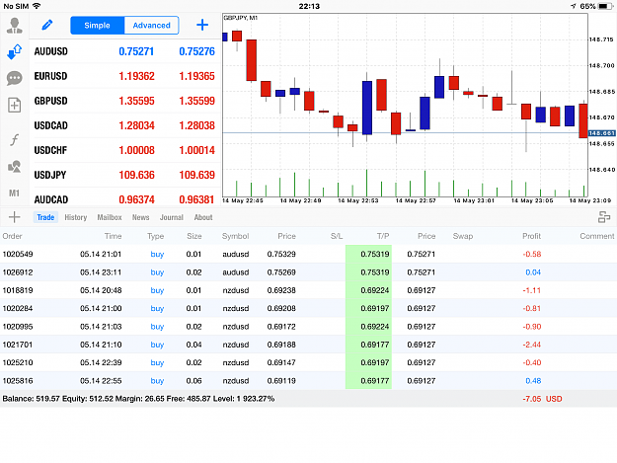
Task: Open the indicators f icon
Action: [x=15, y=139]
